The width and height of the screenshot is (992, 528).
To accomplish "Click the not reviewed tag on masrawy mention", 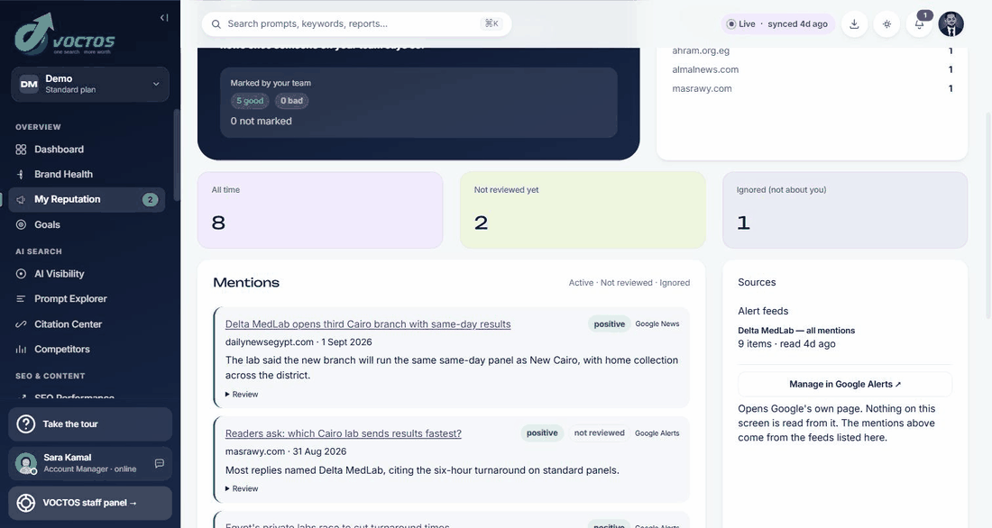I will coord(599,433).
